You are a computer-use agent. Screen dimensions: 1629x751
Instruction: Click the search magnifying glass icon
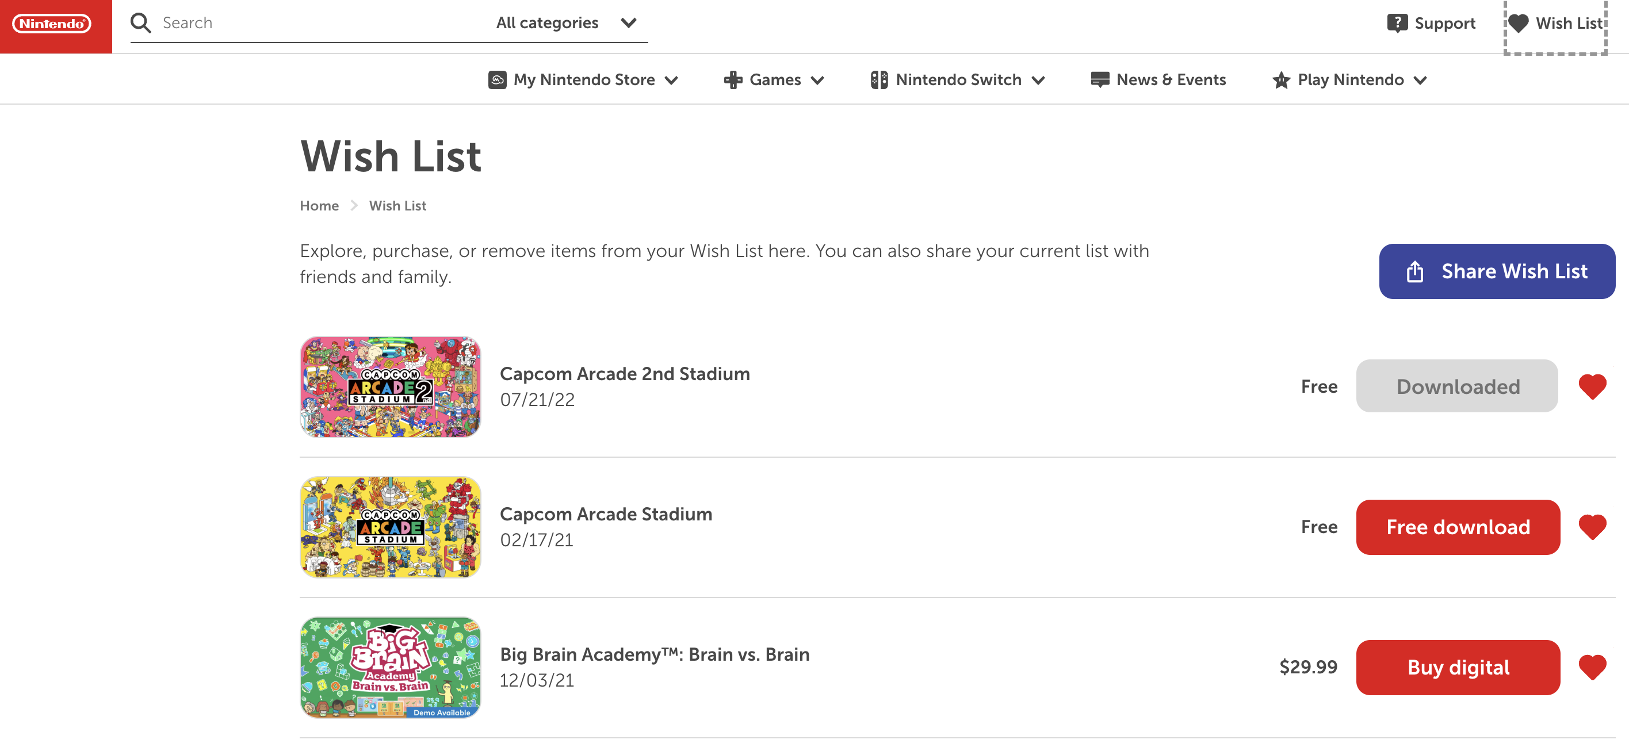tap(140, 24)
